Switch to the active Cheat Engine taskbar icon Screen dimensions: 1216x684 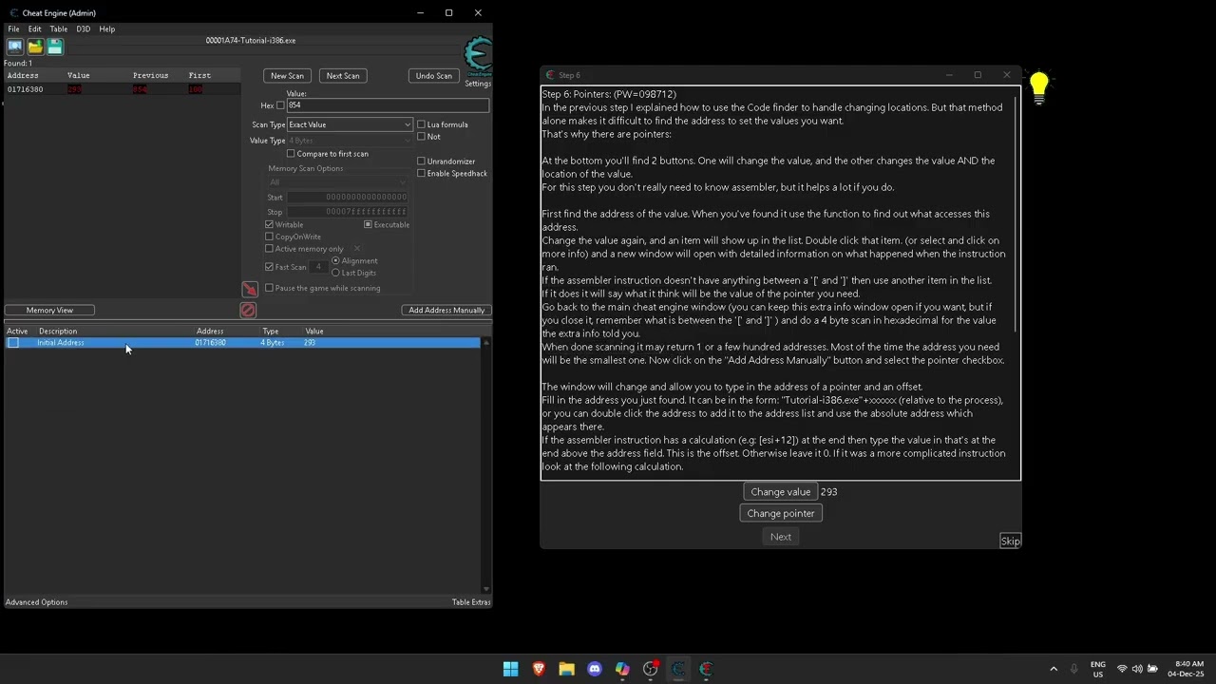(678, 669)
